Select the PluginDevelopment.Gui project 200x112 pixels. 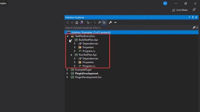click(x=88, y=77)
